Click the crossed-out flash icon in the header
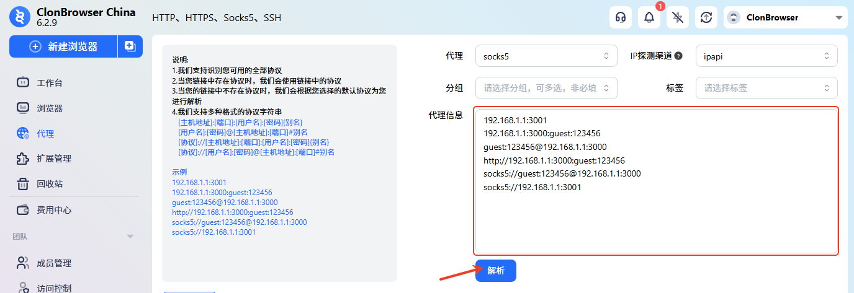854x293 pixels. [678, 17]
